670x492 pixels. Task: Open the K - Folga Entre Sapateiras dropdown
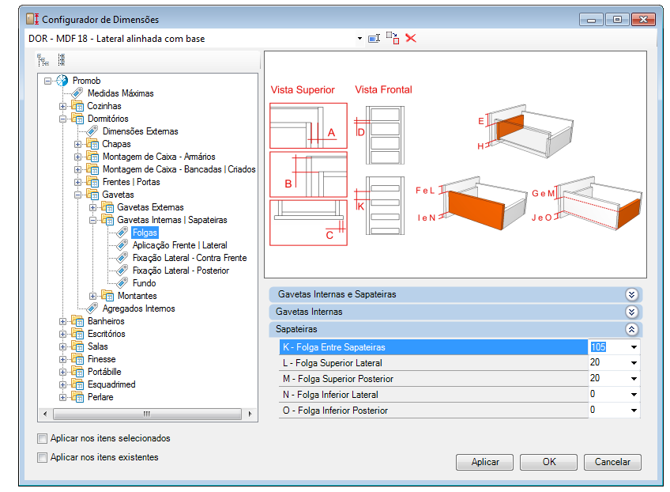(x=634, y=347)
